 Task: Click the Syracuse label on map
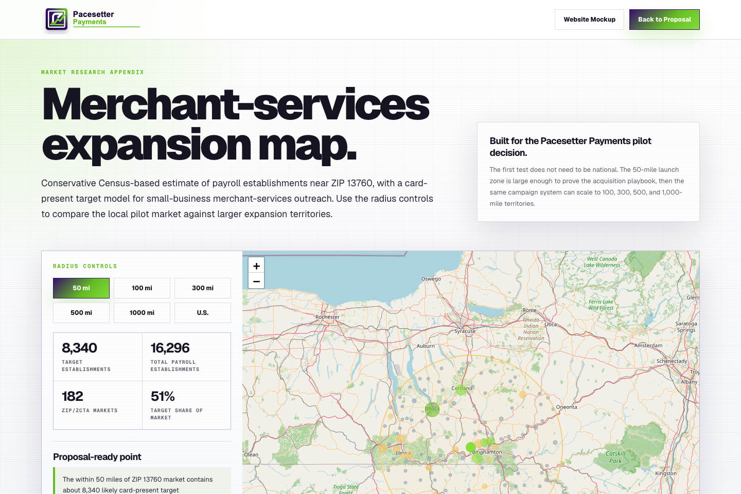click(x=465, y=331)
